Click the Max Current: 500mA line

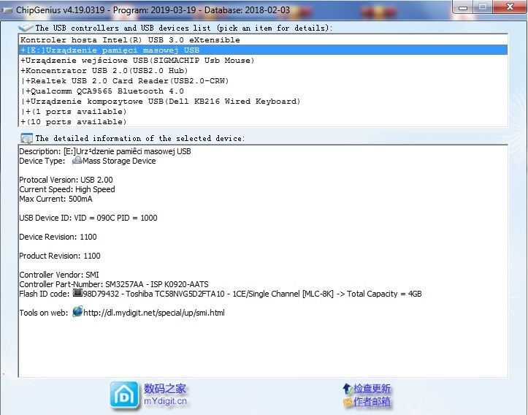[x=56, y=199]
